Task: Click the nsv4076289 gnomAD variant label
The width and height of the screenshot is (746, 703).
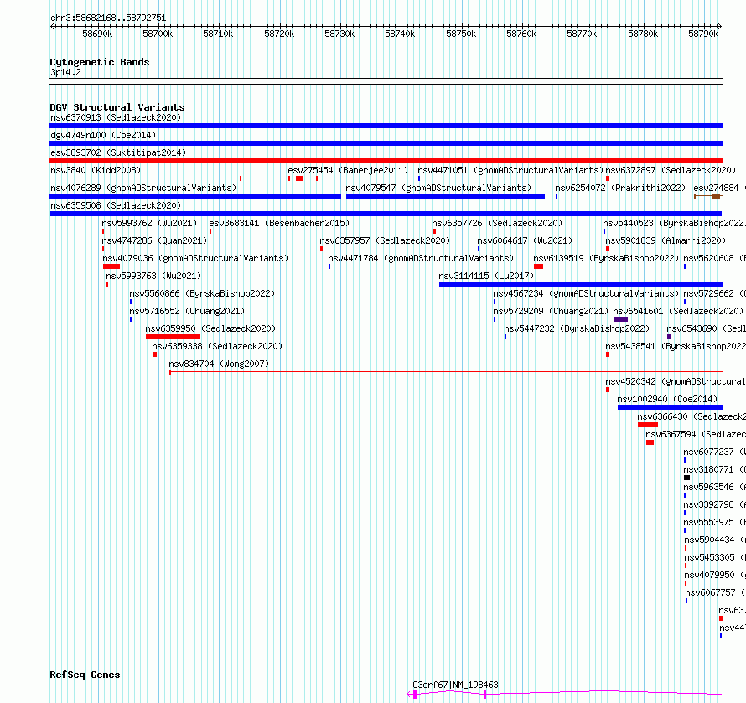Action: click(143, 188)
